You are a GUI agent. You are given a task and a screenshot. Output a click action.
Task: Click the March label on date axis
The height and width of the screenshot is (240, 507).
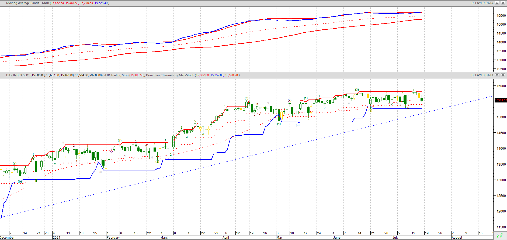[x=165, y=238]
